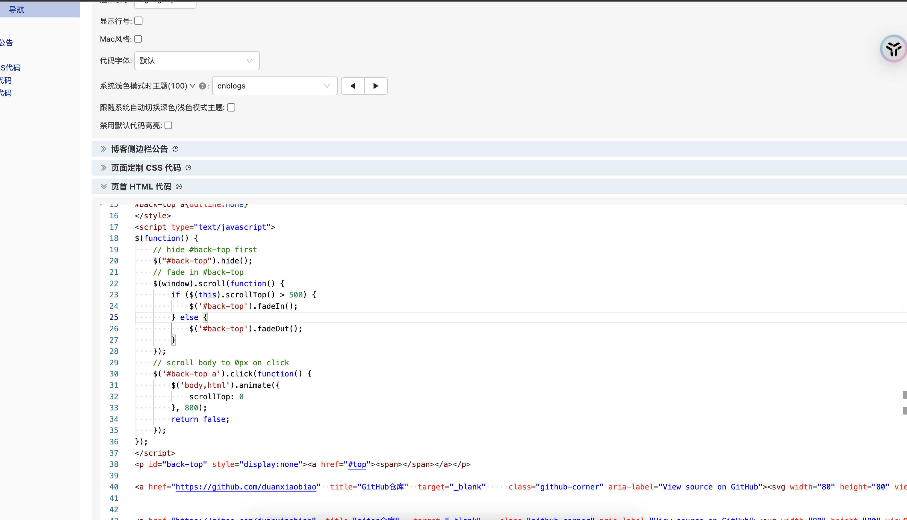This screenshot has height=520, width=907.
Task: Place cursor on line 25 else statement
Action: [x=189, y=317]
